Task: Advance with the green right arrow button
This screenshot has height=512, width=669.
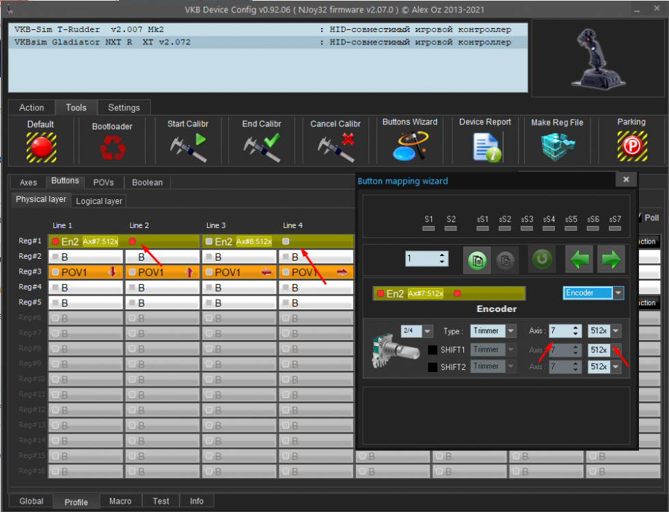Action: (610, 260)
